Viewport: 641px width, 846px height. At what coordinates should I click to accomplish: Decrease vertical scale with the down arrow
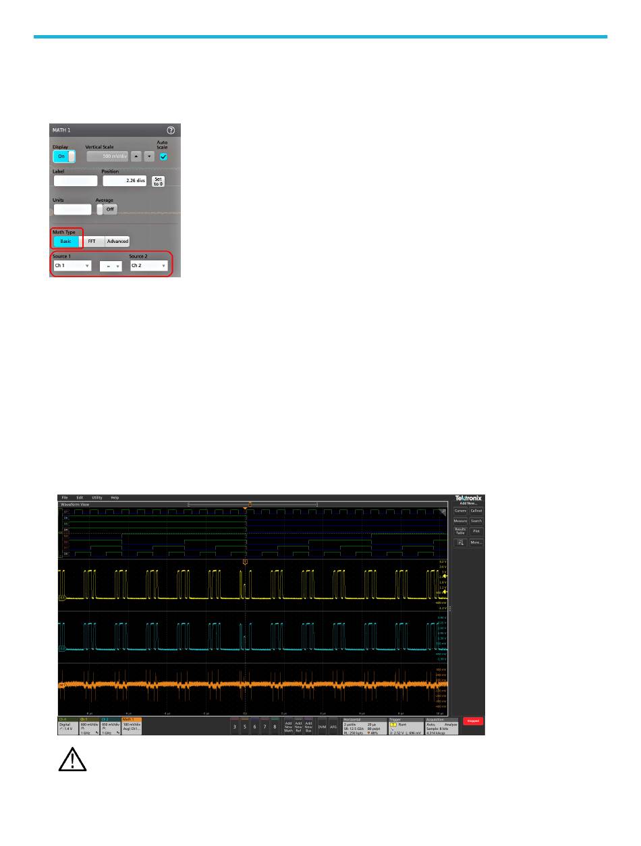149,157
